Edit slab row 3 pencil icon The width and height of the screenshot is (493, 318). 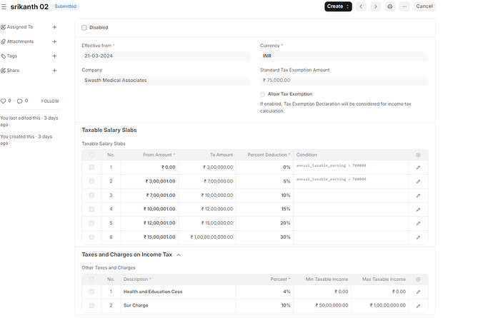(x=418, y=195)
